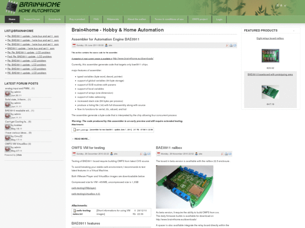The image size is (305, 228).
Task: Download the ae11_asm.tgz attachment
Action: pos(83,130)
